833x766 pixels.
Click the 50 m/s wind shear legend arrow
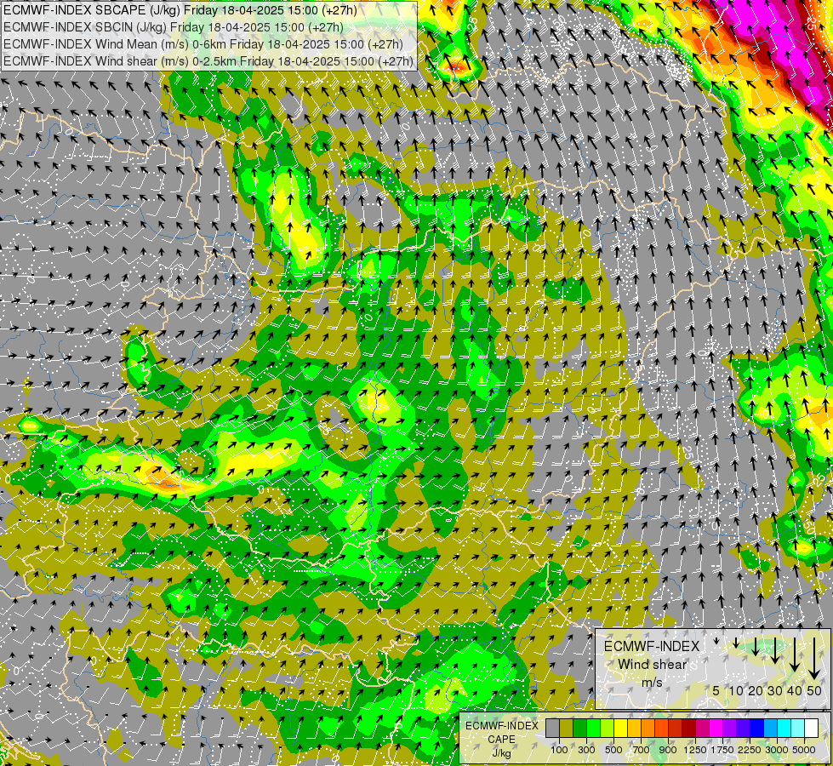click(814, 658)
